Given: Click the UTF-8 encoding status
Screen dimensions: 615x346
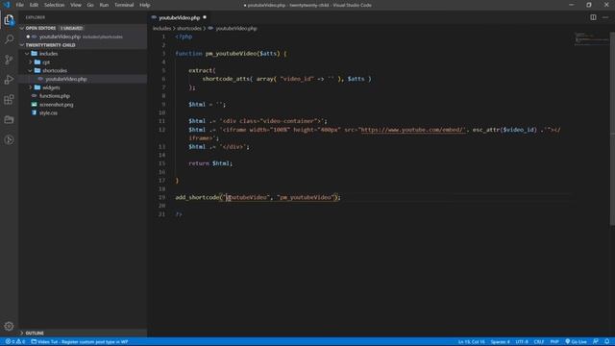Looking at the screenshot, I should pos(522,342).
